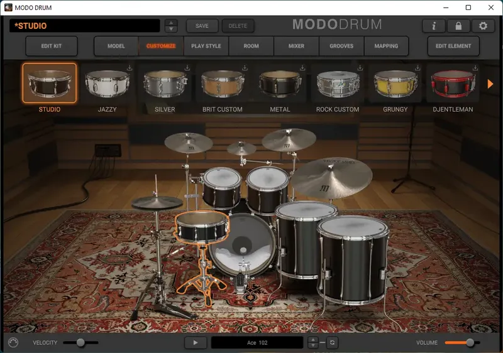503x353 pixels.
Task: Select the STUDIO snare thumbnail
Action: point(50,84)
